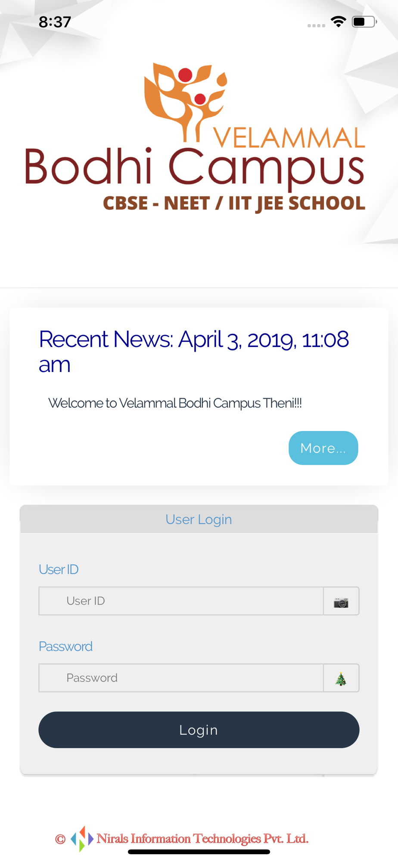Tap the copyright symbol in footer
The width and height of the screenshot is (398, 862).
pos(60,839)
